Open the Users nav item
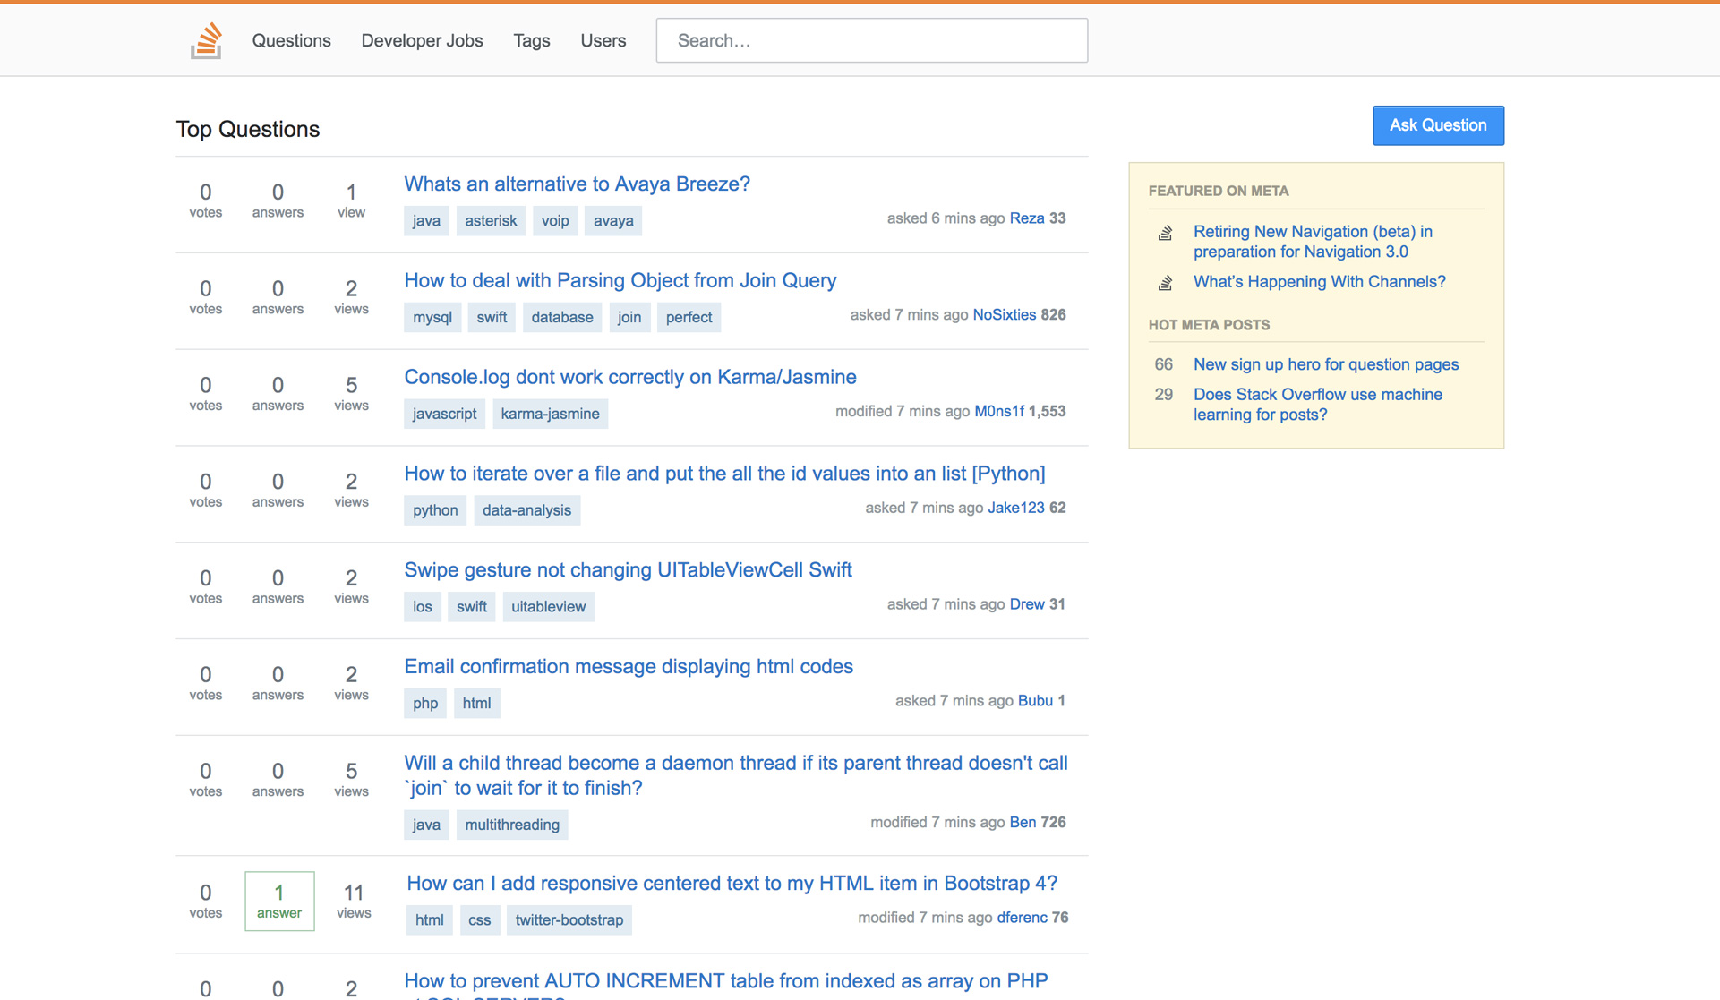 pos(603,40)
